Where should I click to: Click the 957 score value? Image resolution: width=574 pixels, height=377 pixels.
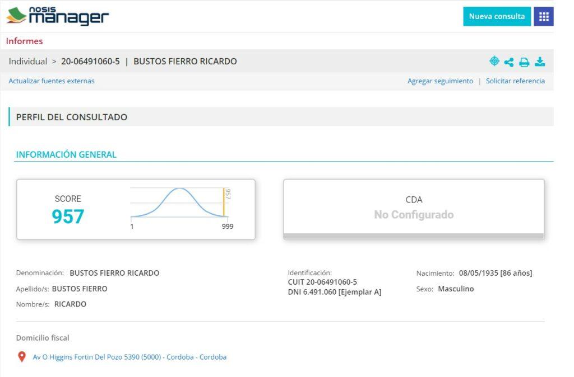(x=68, y=216)
